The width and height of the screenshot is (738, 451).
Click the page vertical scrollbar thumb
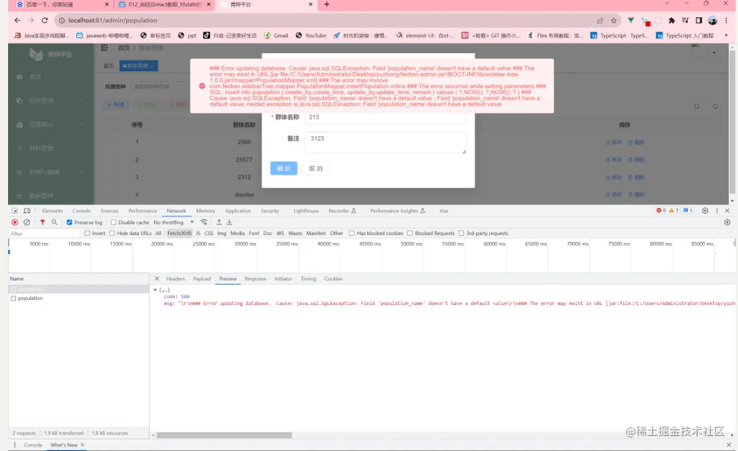coord(732,121)
